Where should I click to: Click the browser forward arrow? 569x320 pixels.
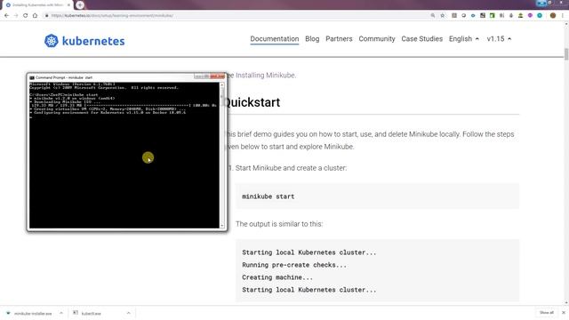[x=16, y=16]
